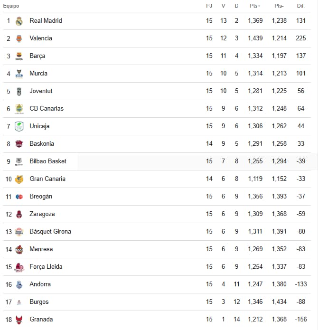Click the Valencia team logo

click(19, 38)
